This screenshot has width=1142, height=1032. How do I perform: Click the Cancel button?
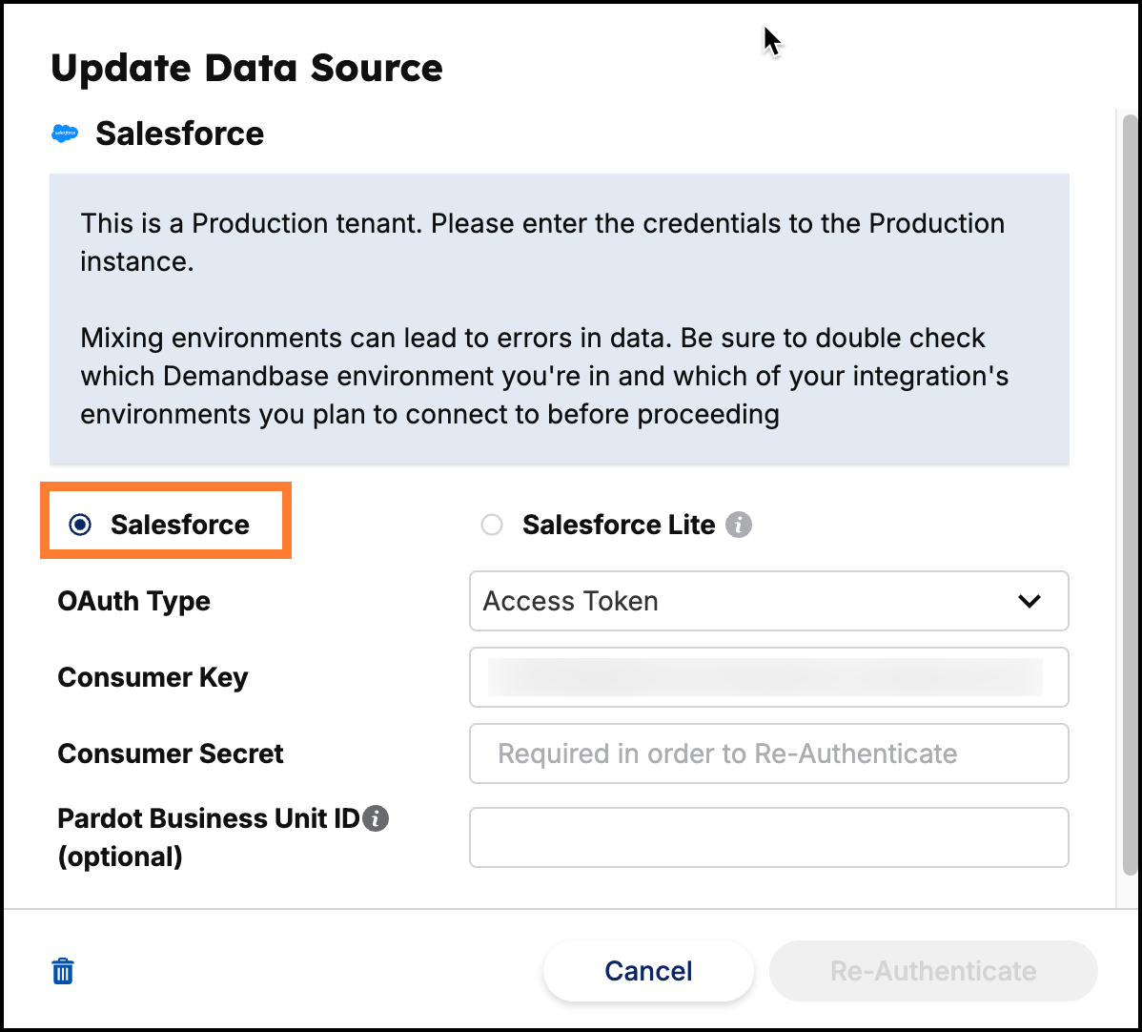point(648,971)
